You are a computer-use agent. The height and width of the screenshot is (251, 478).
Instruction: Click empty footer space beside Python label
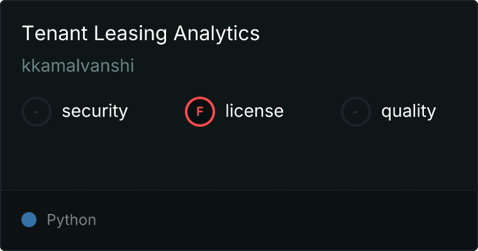point(283,220)
